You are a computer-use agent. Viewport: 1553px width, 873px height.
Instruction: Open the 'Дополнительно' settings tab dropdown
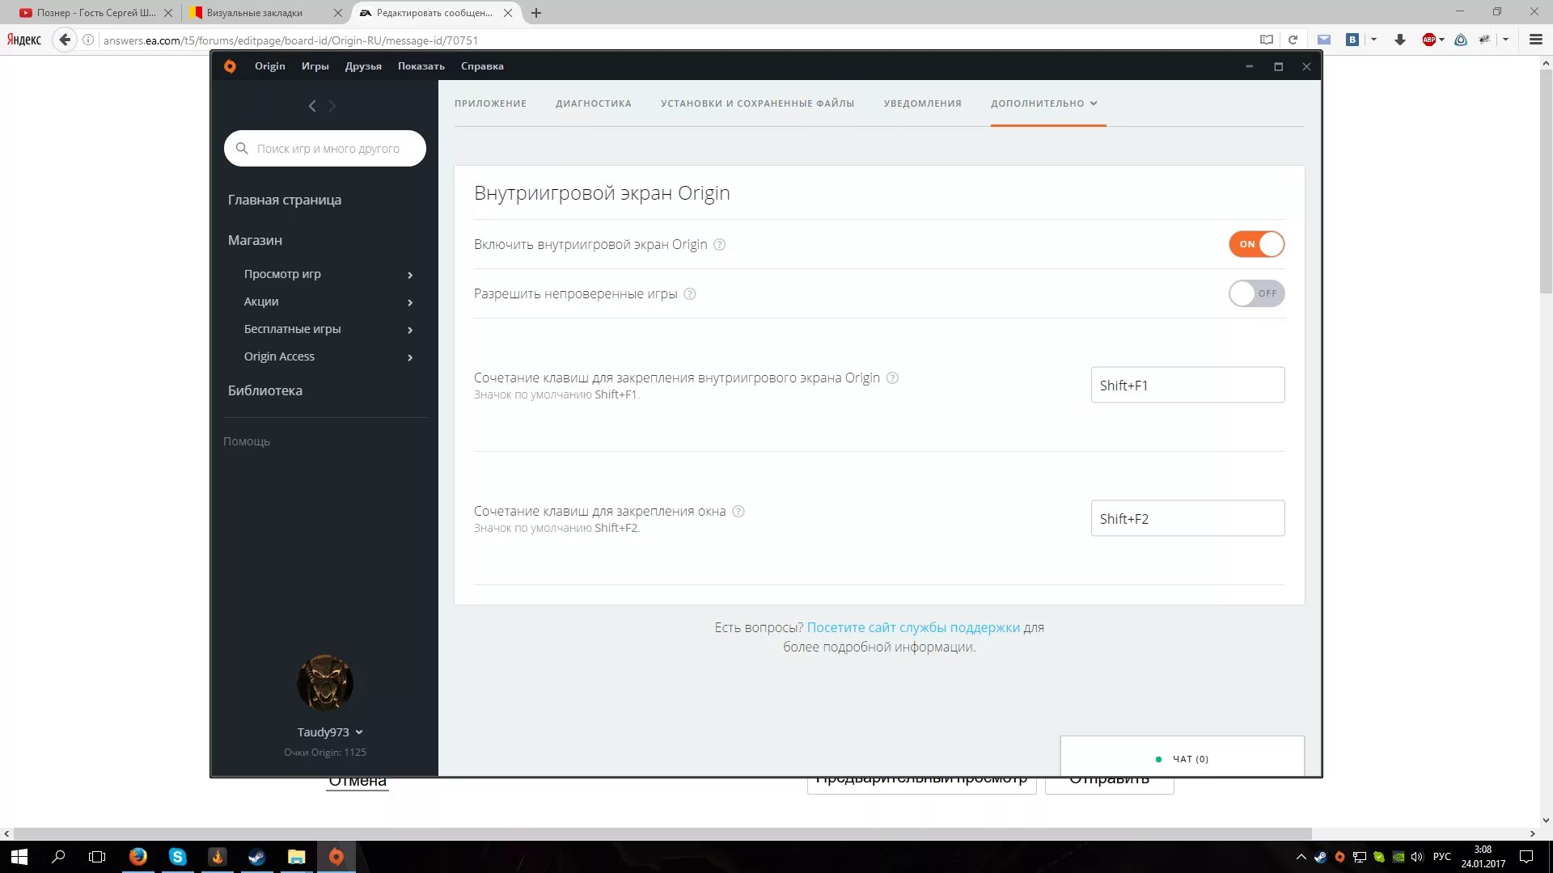[1044, 103]
